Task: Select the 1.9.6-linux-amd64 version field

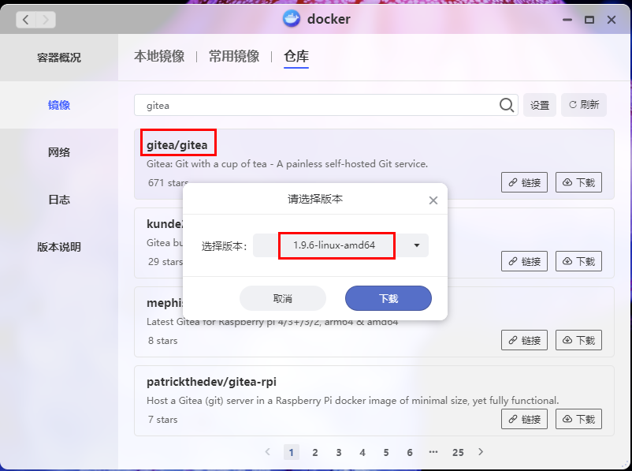Action: click(340, 245)
